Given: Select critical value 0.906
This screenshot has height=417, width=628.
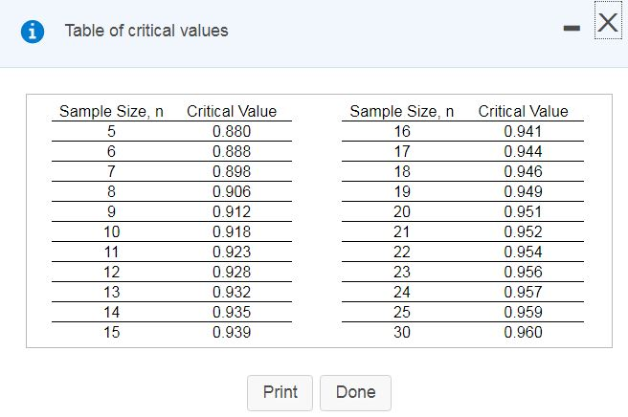Looking at the screenshot, I should pyautogui.click(x=232, y=191).
